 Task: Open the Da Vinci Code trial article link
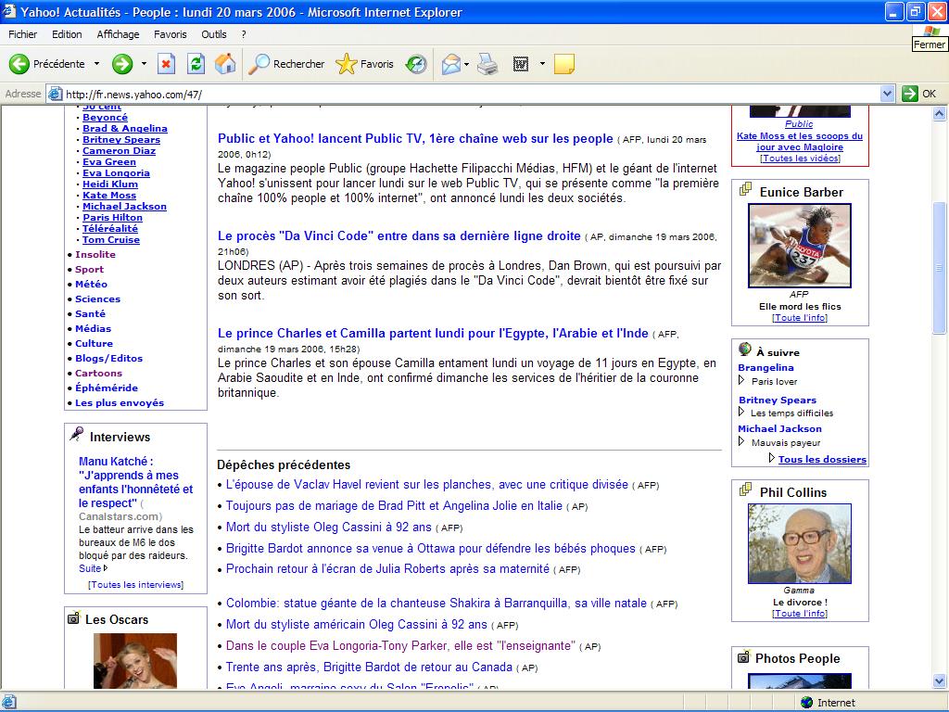pos(399,236)
